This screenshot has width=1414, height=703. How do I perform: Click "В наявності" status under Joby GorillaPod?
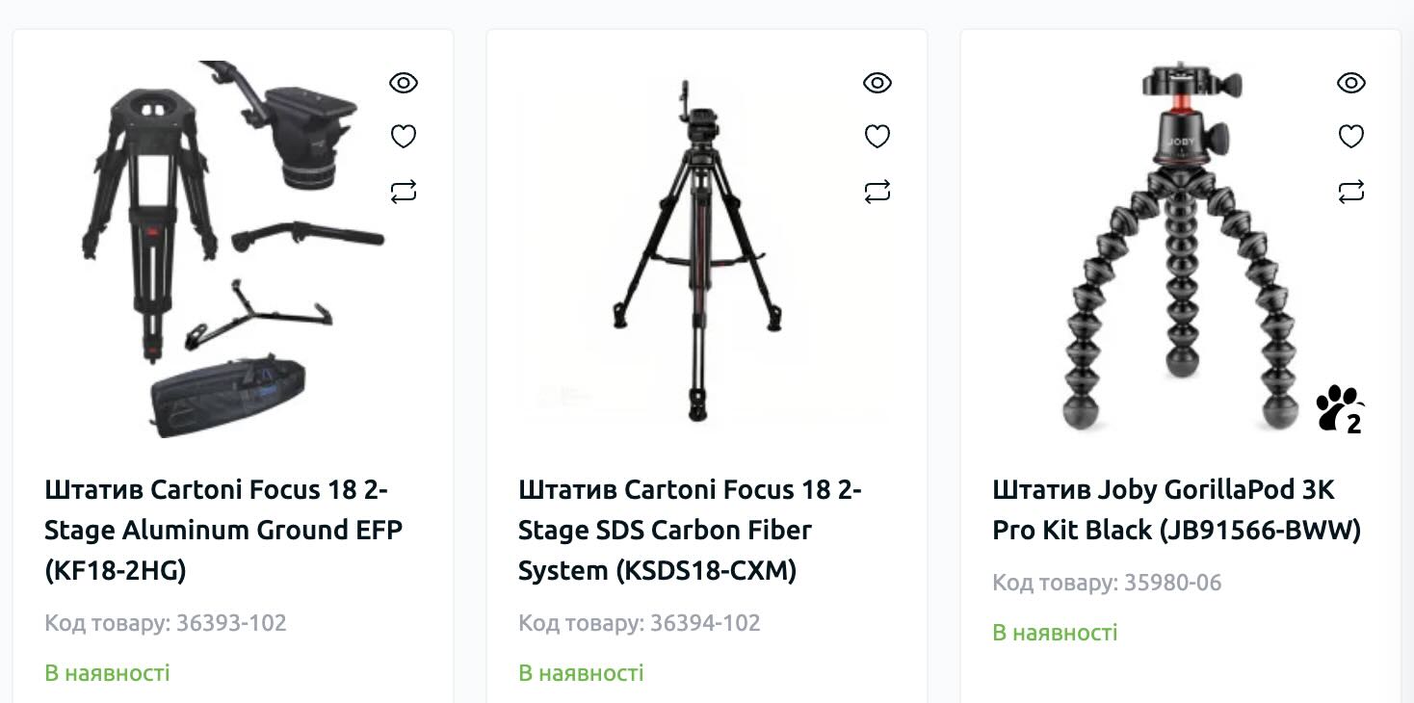pyautogui.click(x=1055, y=633)
